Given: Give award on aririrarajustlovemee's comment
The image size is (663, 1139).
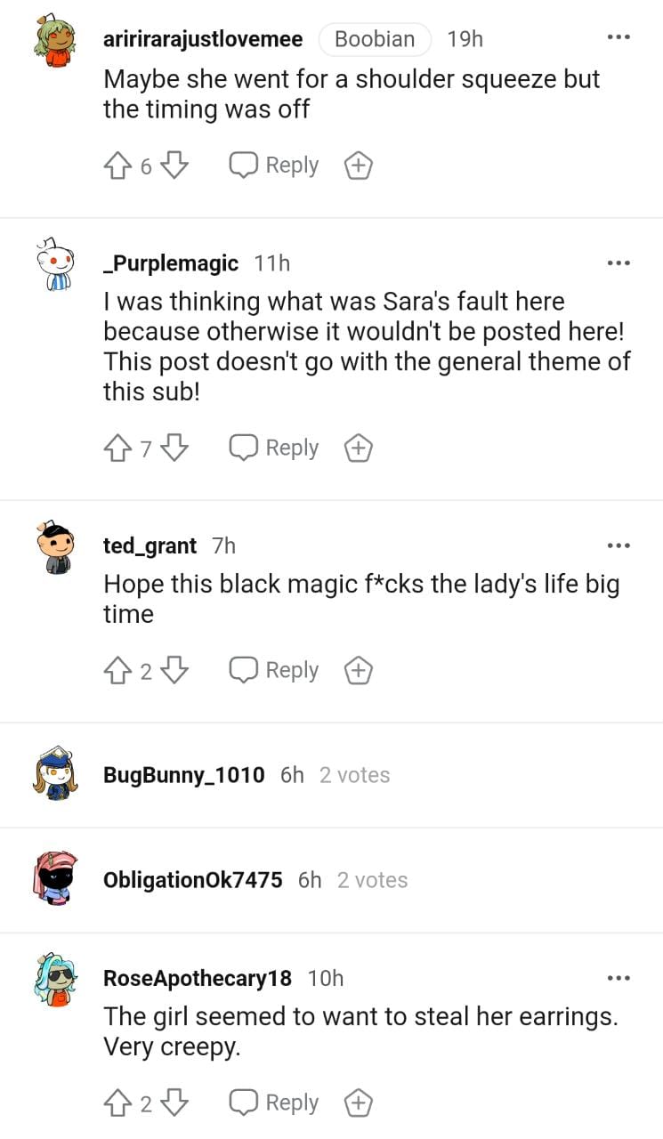Looking at the screenshot, I should pos(359,166).
